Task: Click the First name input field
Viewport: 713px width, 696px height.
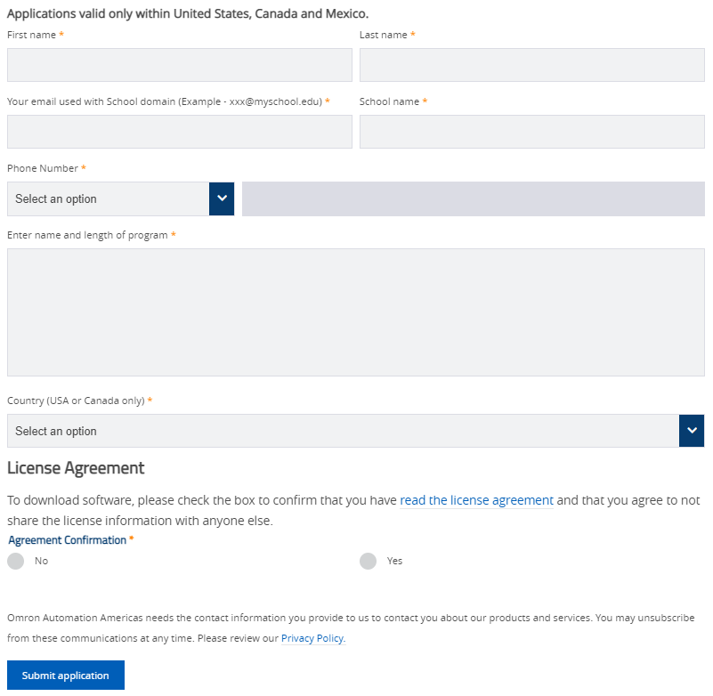Action: tap(180, 65)
